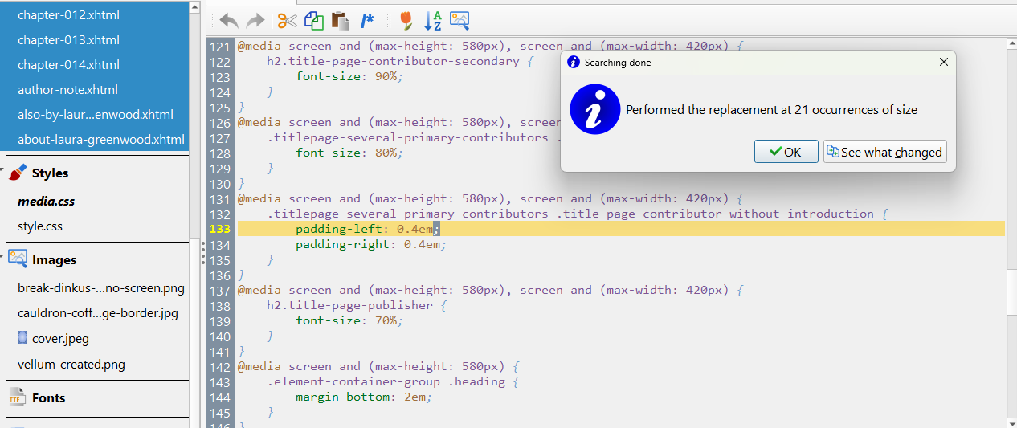1017x428 pixels.
Task: Select about-laura-greenwood.xhtml file
Action: (101, 139)
